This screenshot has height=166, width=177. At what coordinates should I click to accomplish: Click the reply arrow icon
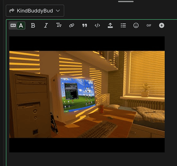(x=12, y=11)
